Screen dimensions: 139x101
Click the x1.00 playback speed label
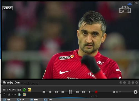(94, 96)
